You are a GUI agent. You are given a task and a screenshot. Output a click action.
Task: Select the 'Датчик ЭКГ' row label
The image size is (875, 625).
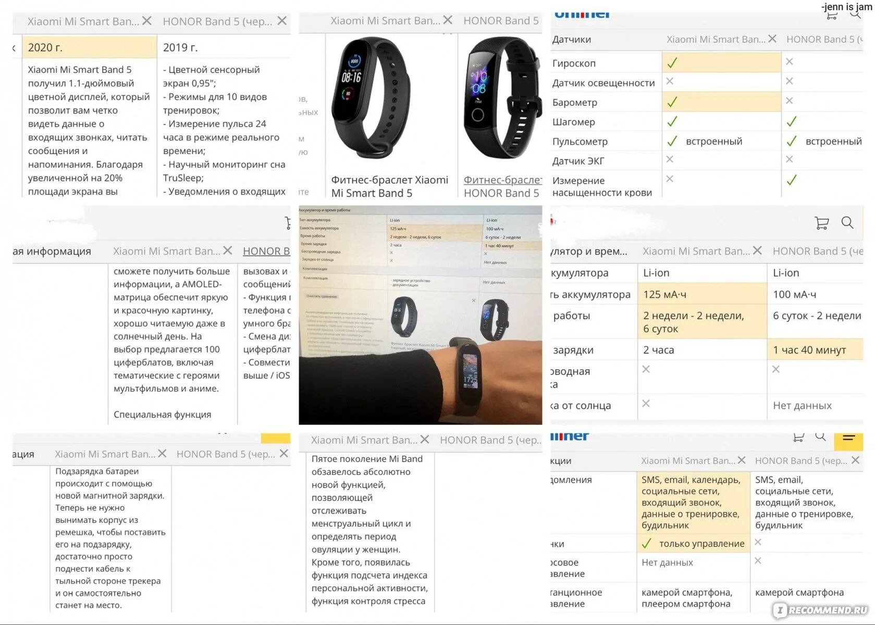click(578, 161)
